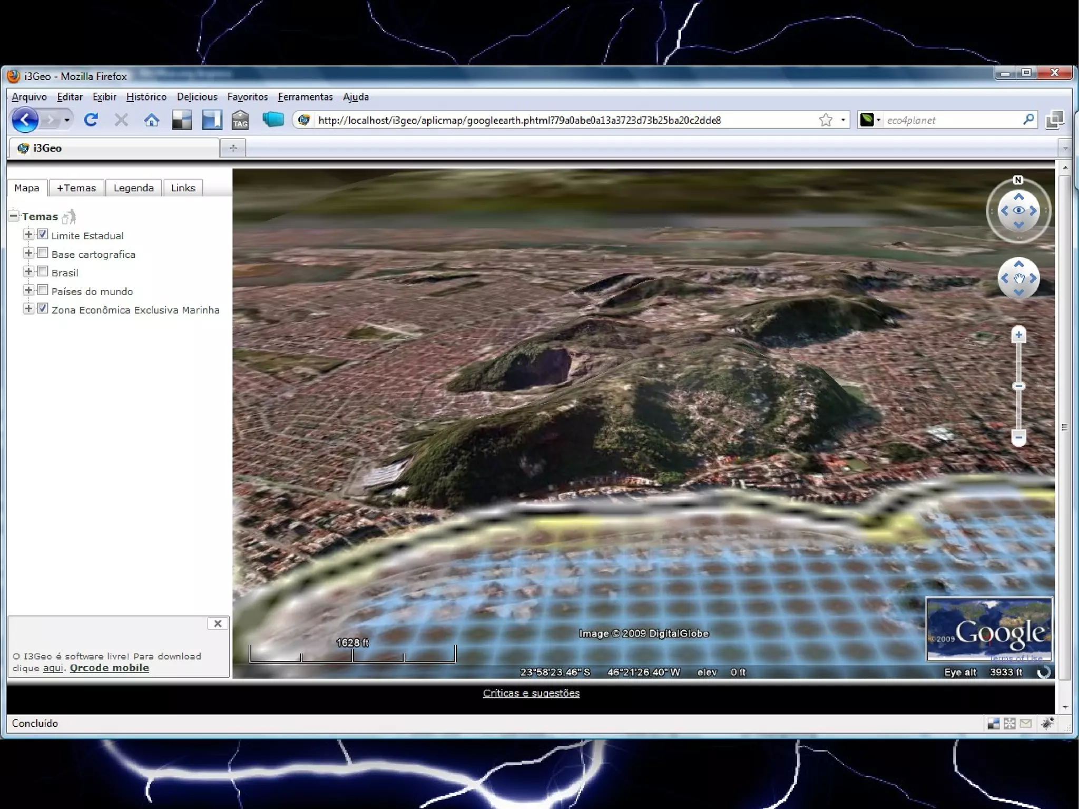Toggle the Zona Econômica Exclusiva Marinha checkbox
This screenshot has height=809, width=1079.
pyautogui.click(x=43, y=309)
